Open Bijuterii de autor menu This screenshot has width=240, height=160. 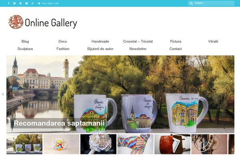pos(100,49)
